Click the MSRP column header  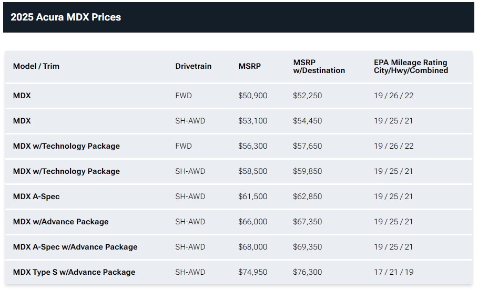click(x=249, y=66)
